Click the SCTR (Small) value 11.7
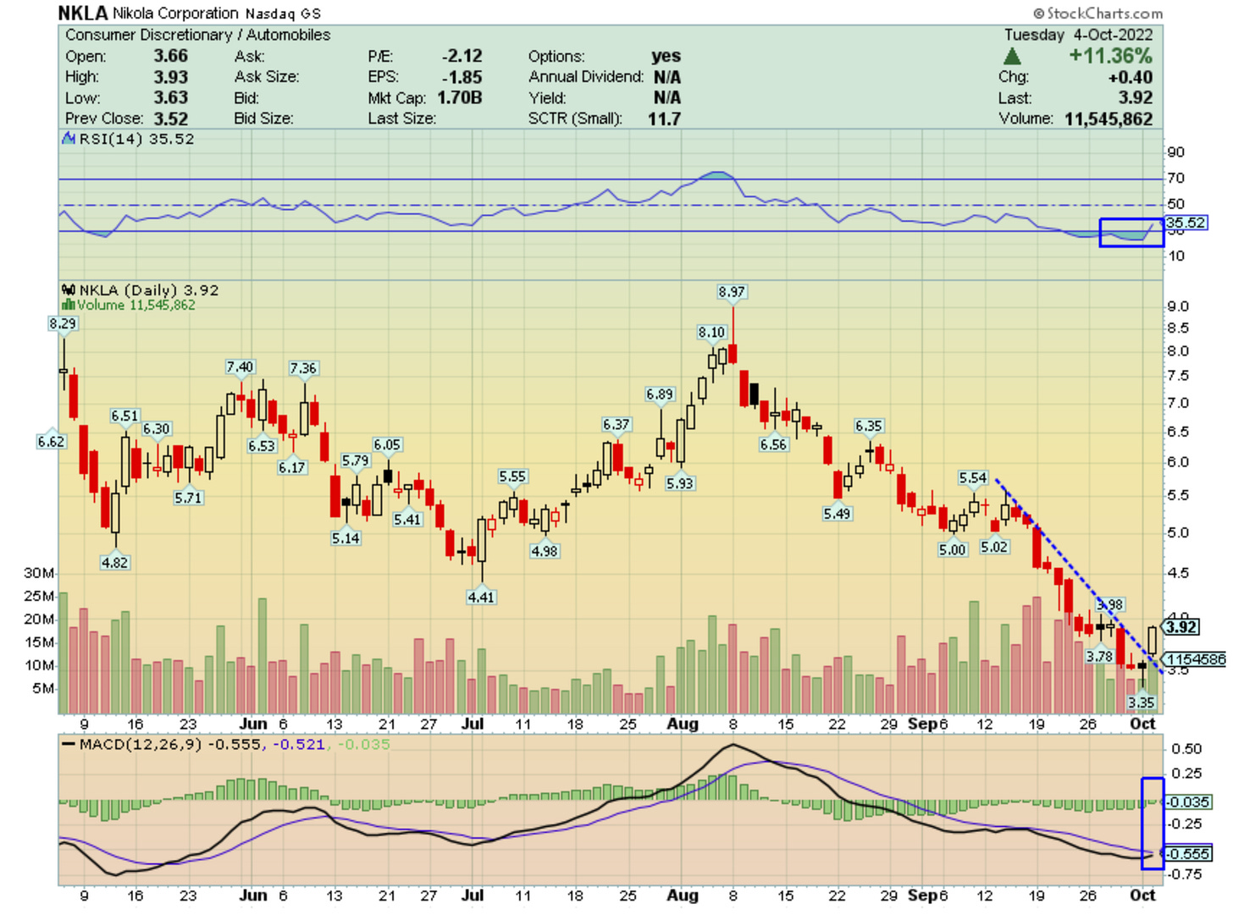Screen dimensions: 1233x915 [665, 119]
